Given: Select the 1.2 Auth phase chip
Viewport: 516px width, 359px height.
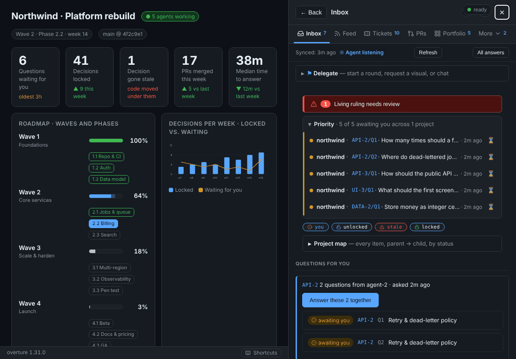Looking at the screenshot, I should click(x=101, y=168).
